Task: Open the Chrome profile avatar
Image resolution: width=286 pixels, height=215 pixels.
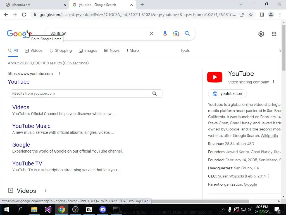Action: [271, 15]
